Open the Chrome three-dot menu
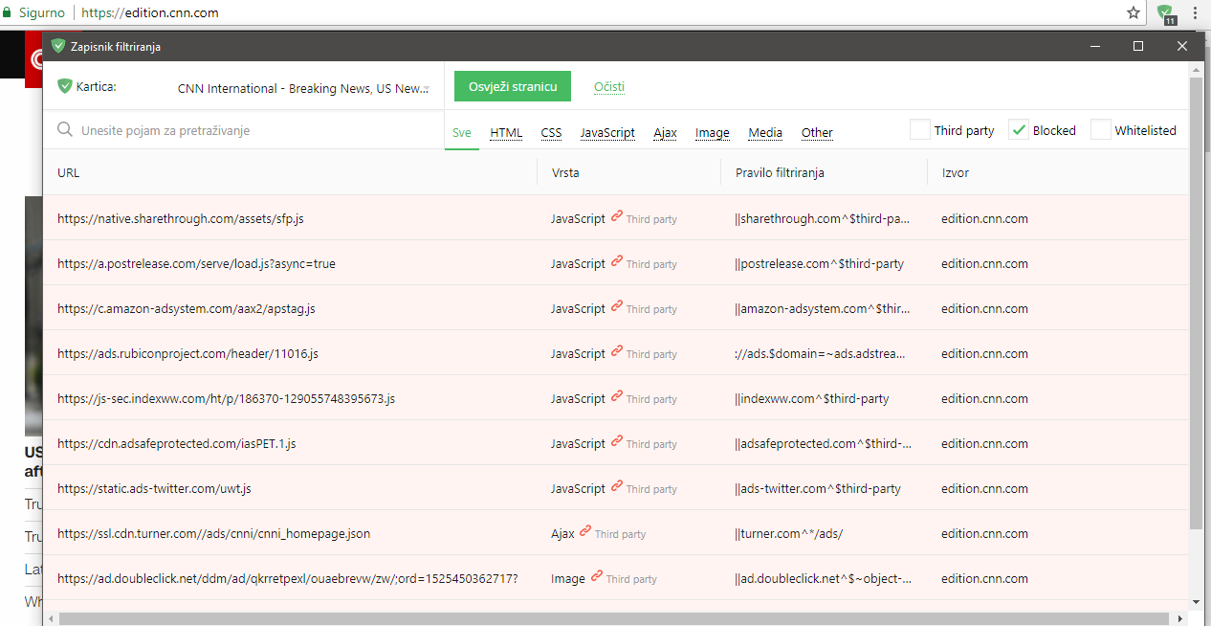Screen dimensions: 1211x626 [1196, 12]
